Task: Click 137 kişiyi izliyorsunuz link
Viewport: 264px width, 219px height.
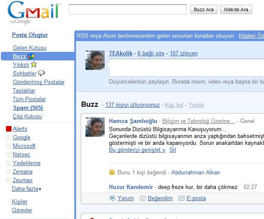Action: [132, 105]
